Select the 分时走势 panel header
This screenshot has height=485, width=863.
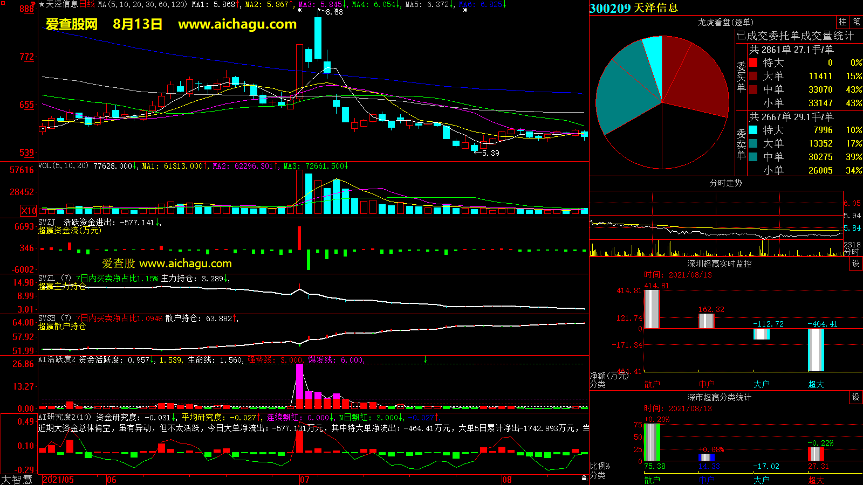[725, 183]
